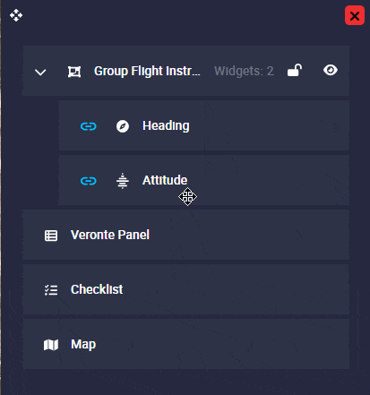Image resolution: width=370 pixels, height=395 pixels.
Task: Click the move-panel arrows icon at top left
Action: [x=16, y=15]
